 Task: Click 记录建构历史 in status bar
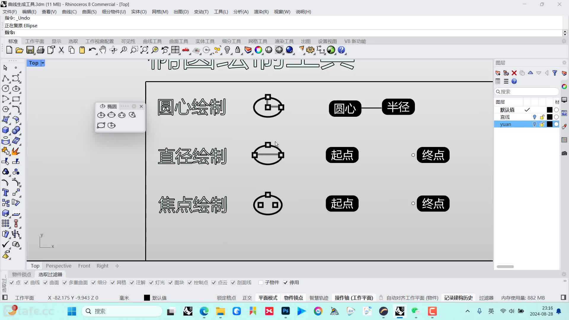(x=458, y=298)
